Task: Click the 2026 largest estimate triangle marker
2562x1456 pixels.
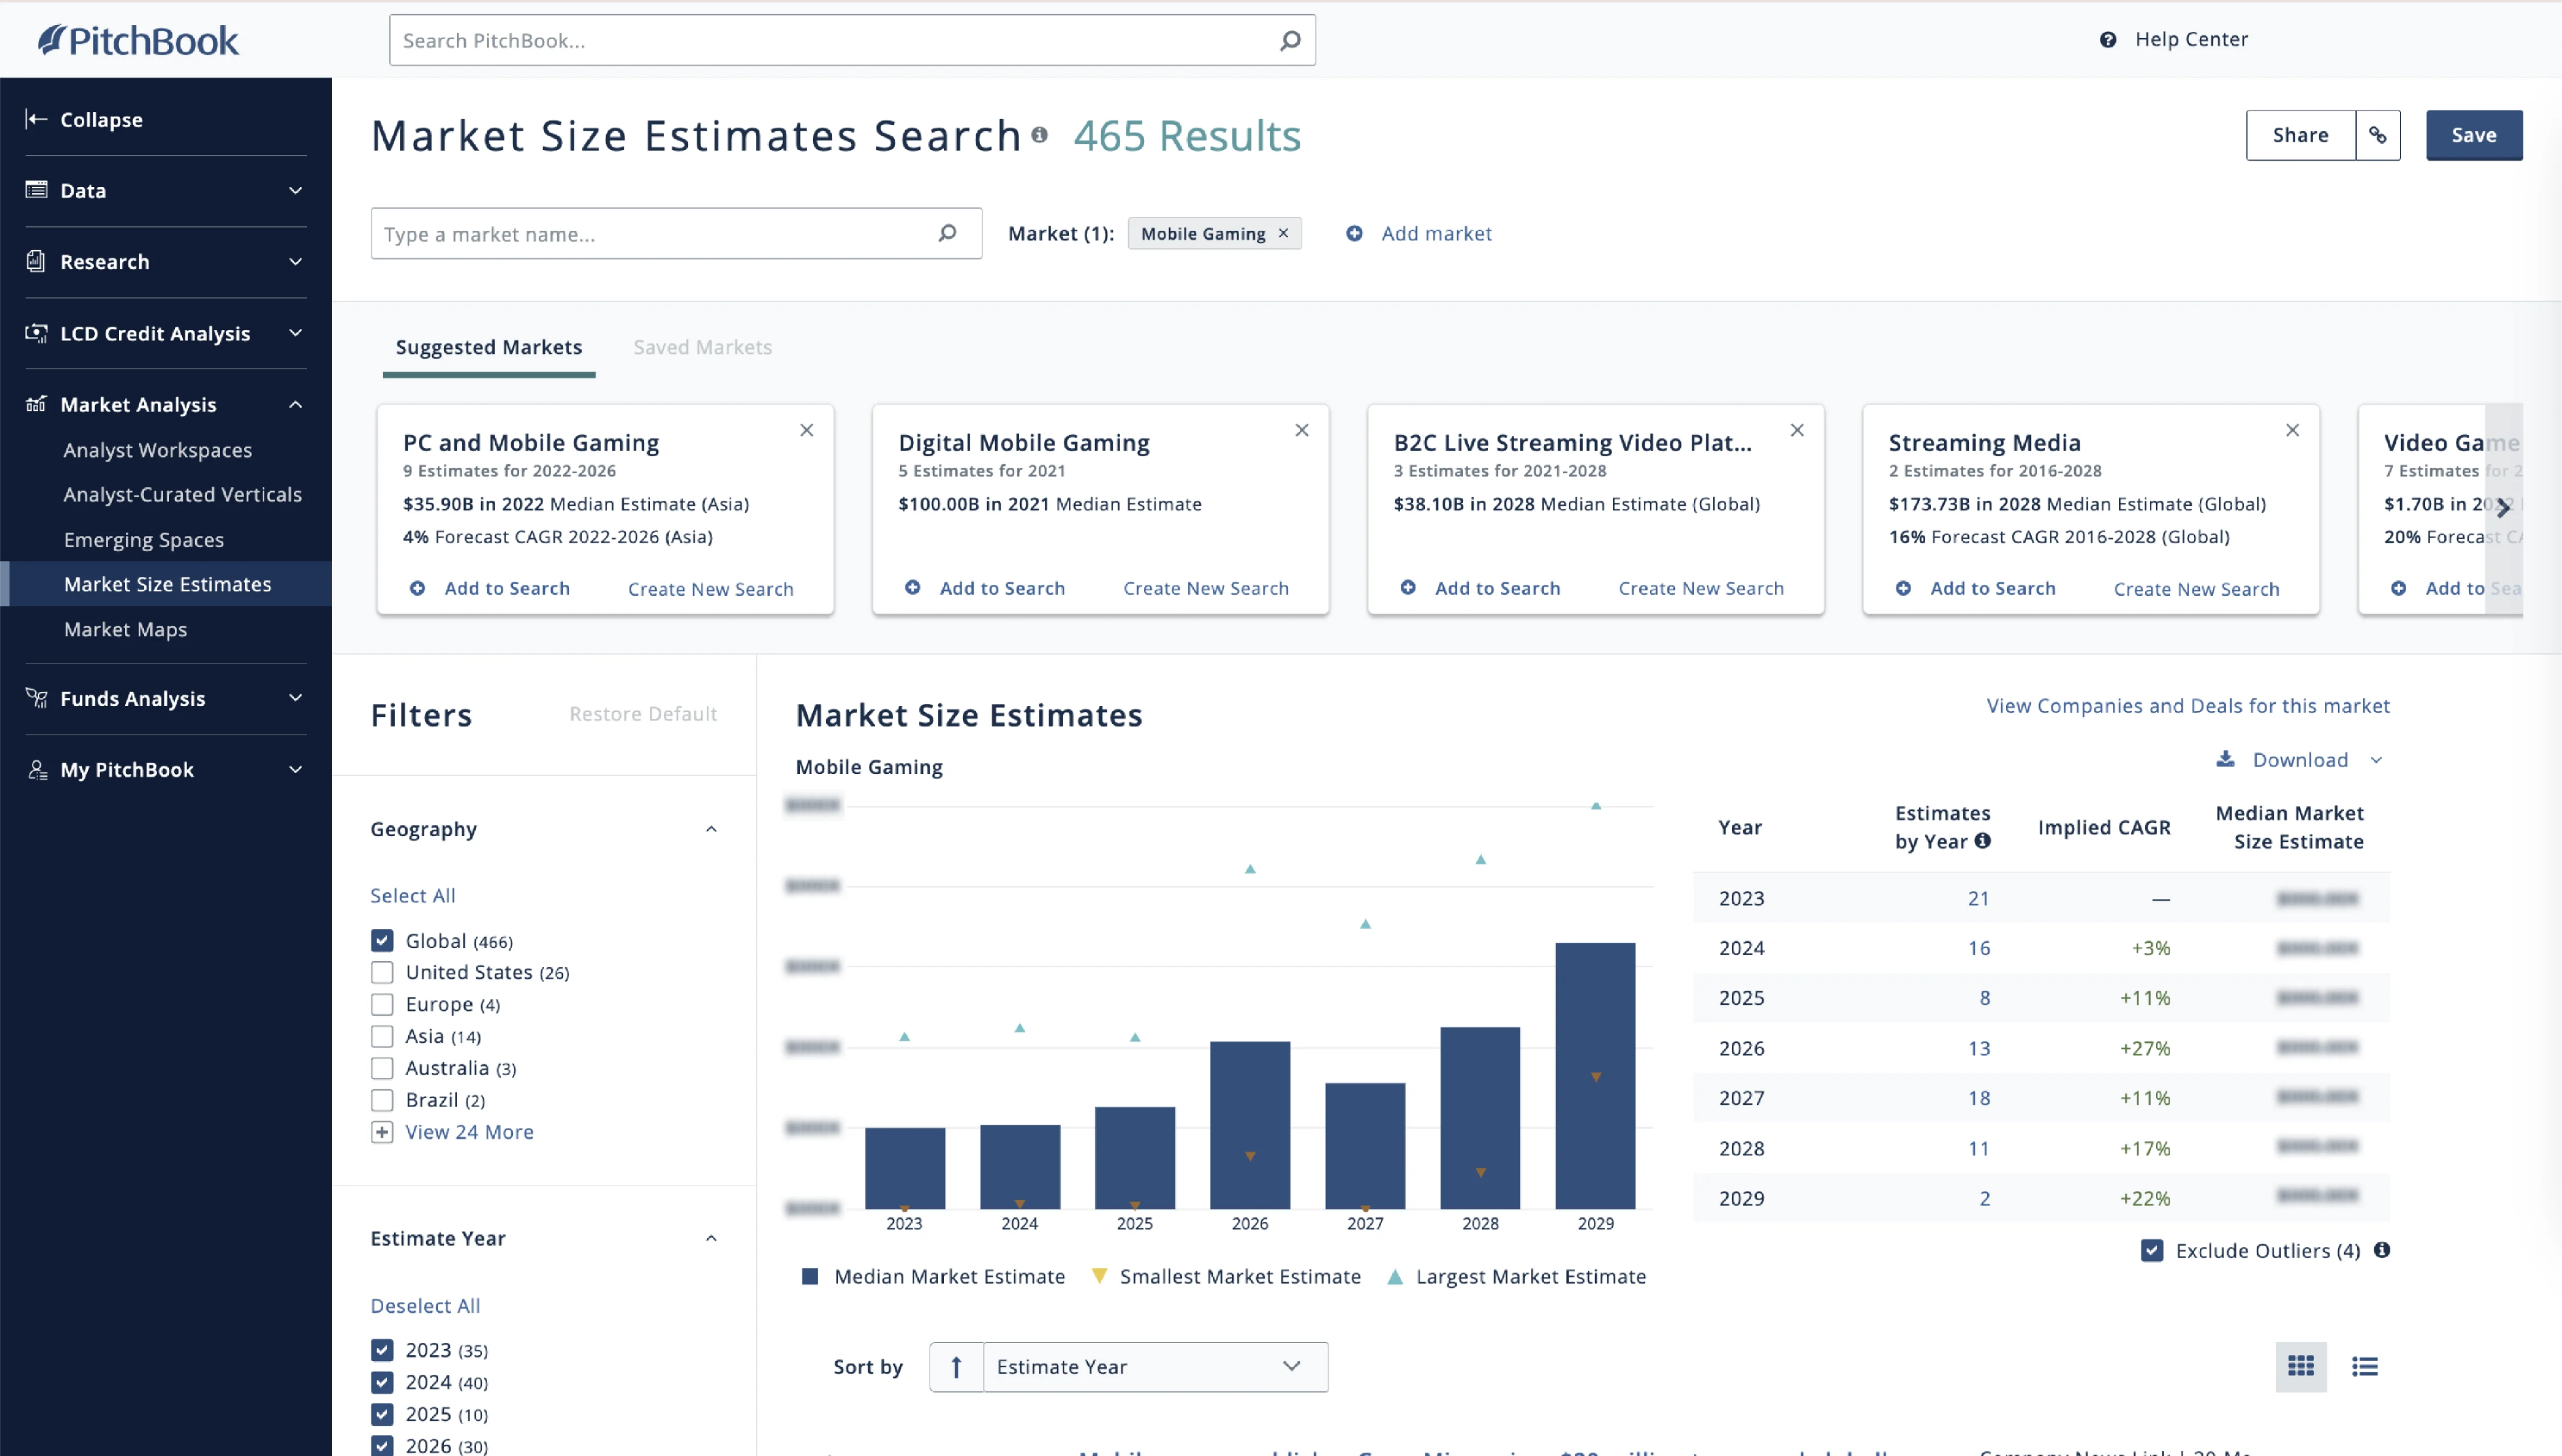Action: 1250,868
